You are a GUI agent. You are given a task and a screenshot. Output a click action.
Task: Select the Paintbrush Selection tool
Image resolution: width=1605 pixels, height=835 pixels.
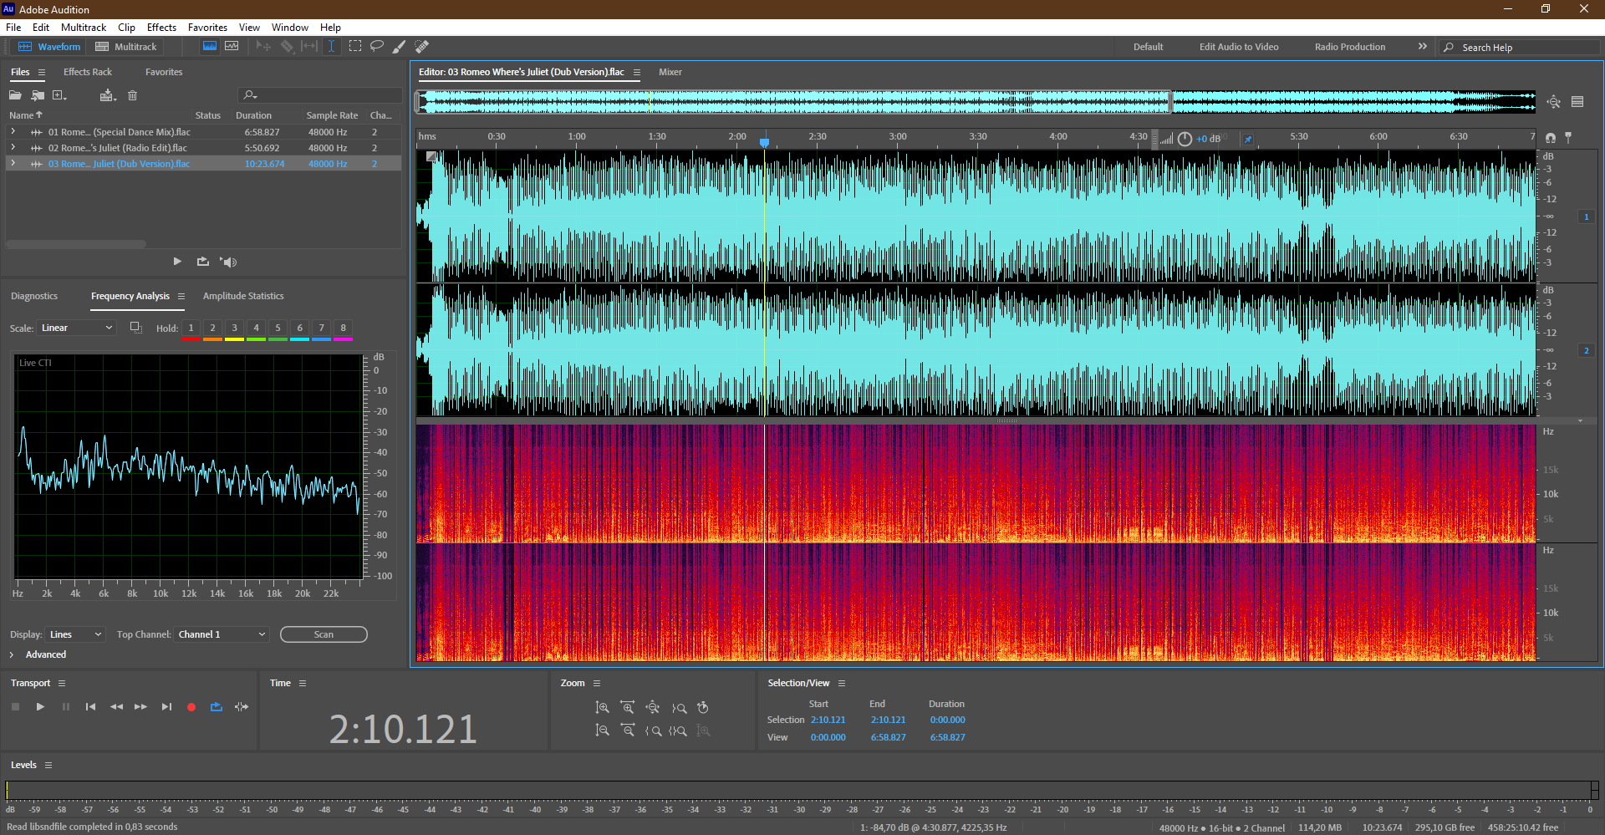[x=400, y=47]
